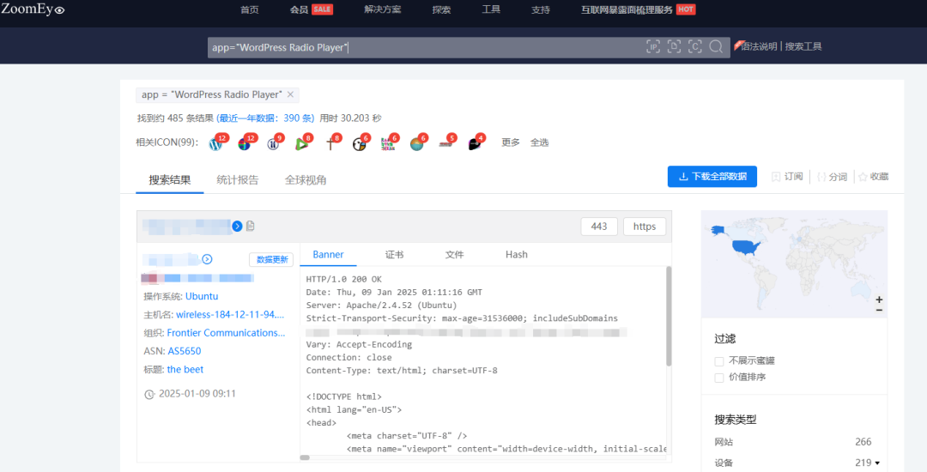Screen dimensions: 927x472
Task: Select the cross favicon with badge 8
Action: point(331,143)
